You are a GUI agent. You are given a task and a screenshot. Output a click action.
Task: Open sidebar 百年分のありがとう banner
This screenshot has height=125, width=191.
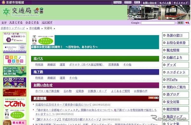[x=15, y=114]
